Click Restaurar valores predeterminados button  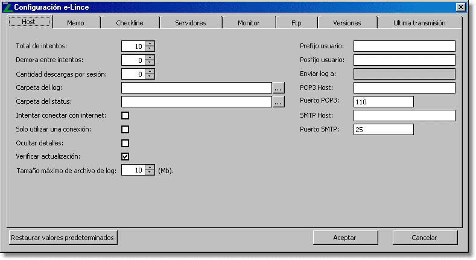click(63, 238)
